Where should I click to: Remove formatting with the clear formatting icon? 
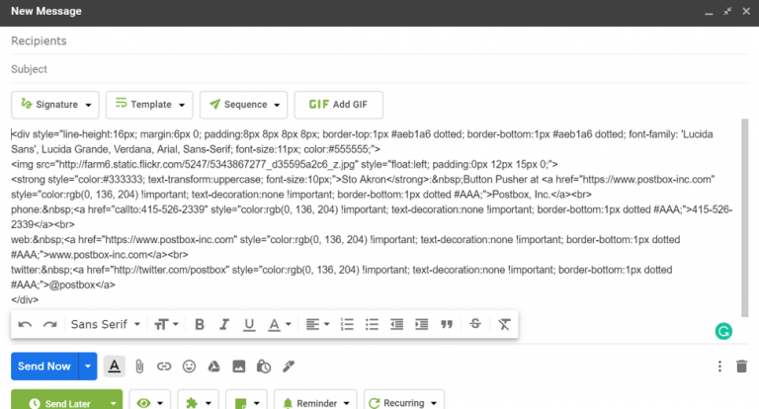click(x=504, y=324)
